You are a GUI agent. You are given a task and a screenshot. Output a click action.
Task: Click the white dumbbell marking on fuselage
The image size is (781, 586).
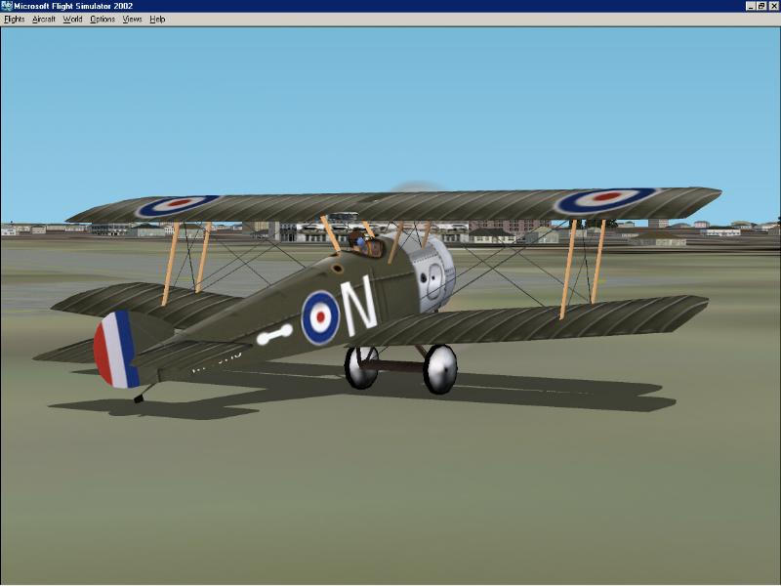point(274,336)
